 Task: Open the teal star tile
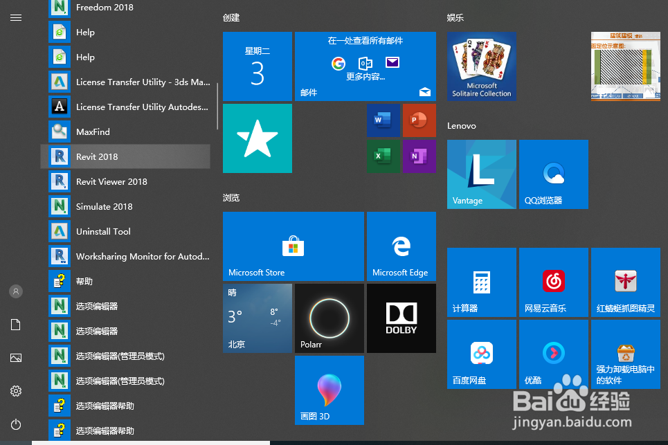(258, 138)
